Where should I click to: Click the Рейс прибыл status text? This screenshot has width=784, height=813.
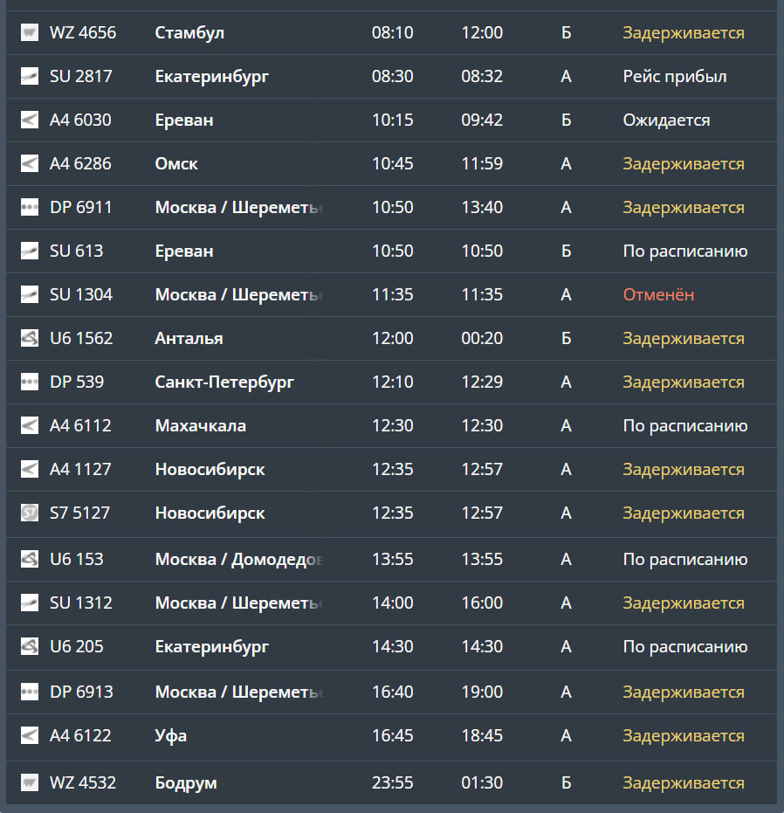(x=675, y=76)
